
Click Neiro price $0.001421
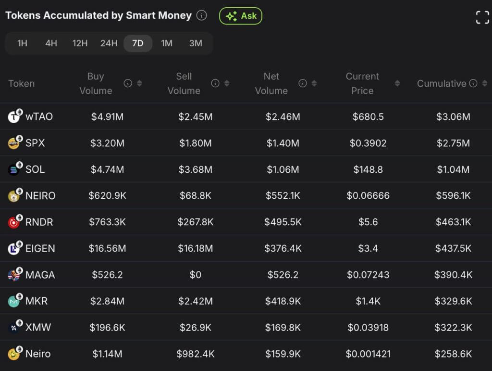click(368, 354)
